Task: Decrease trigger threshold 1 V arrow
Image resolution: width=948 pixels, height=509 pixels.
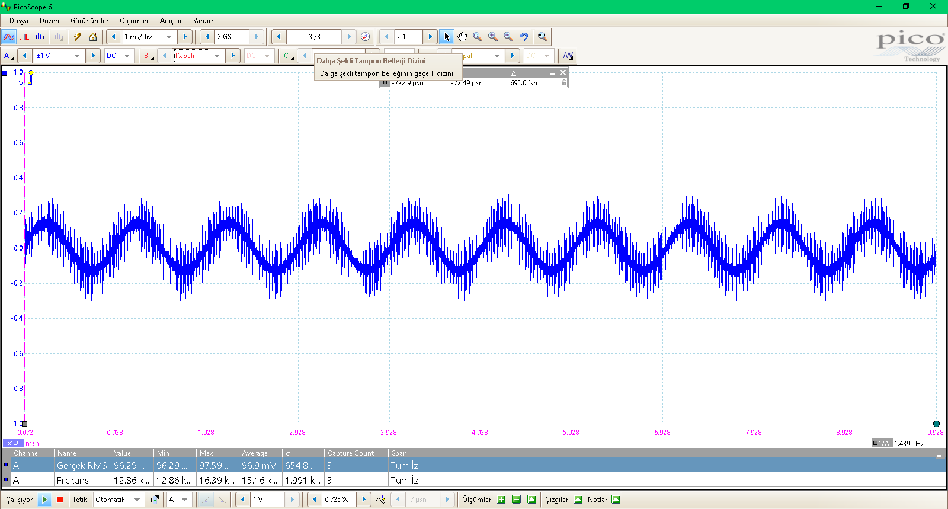Action: point(242,500)
